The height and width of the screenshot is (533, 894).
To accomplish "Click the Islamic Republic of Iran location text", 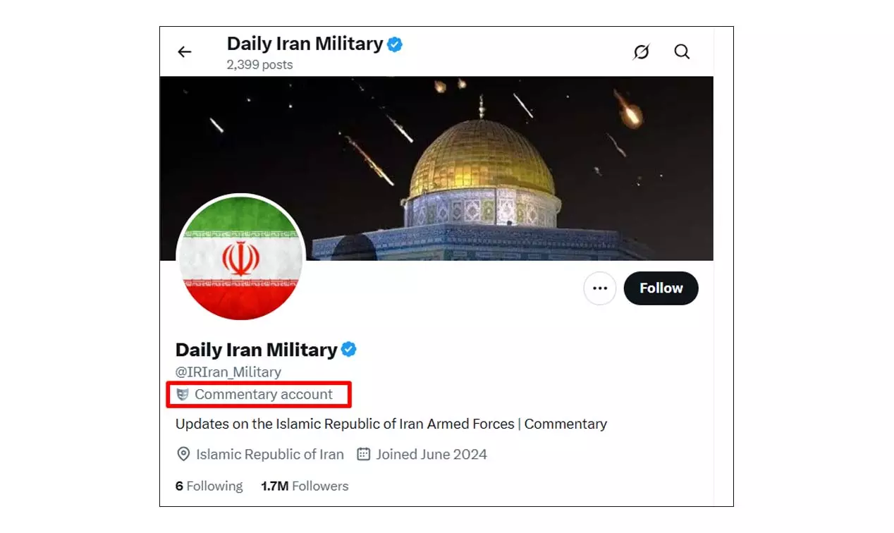I will click(270, 454).
